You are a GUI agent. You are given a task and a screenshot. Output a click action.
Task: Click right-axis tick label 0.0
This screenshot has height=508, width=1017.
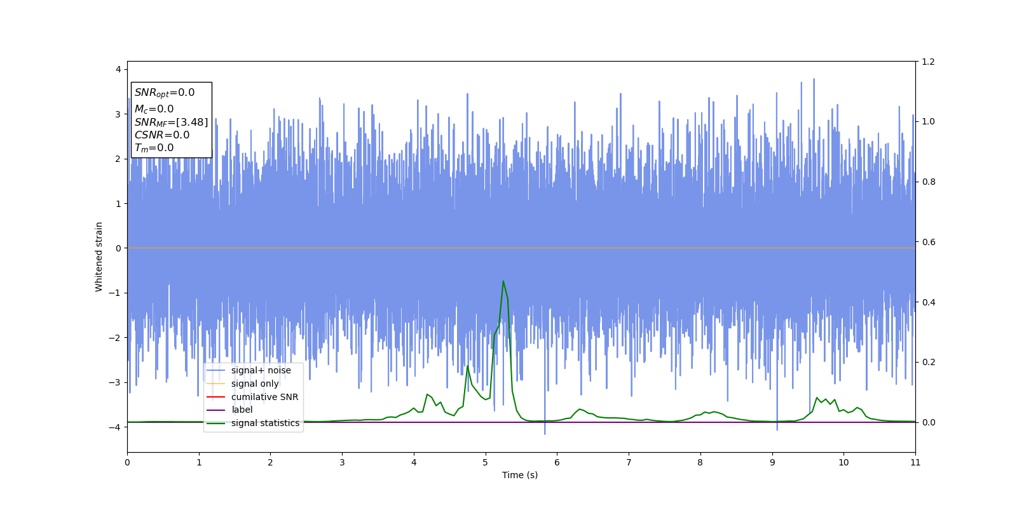(x=928, y=422)
